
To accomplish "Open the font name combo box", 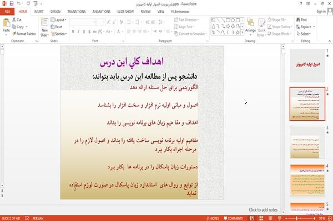I will click(83, 22).
